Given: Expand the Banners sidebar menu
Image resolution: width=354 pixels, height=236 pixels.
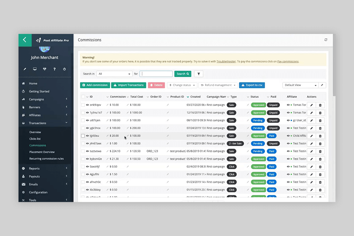Looking at the screenshot, I should point(45,107).
